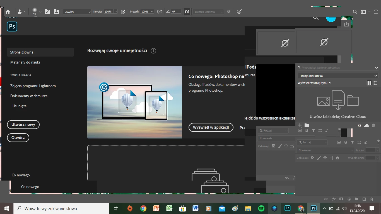The height and width of the screenshot is (214, 381).
Task: Click the Krycie field in the Layers panel
Action: pyautogui.click(x=370, y=150)
